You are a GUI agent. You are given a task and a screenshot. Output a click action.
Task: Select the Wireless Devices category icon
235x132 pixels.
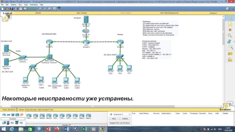click(x=17, y=115)
